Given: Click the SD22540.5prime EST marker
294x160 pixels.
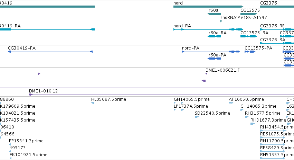Looking at the screenshot, I should (x=197, y=117).
